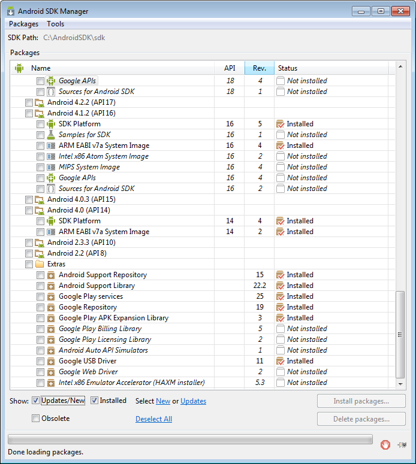This screenshot has height=464, width=416.
Task: Click the Android SDK Manager title bar icon
Action: pos(11,11)
